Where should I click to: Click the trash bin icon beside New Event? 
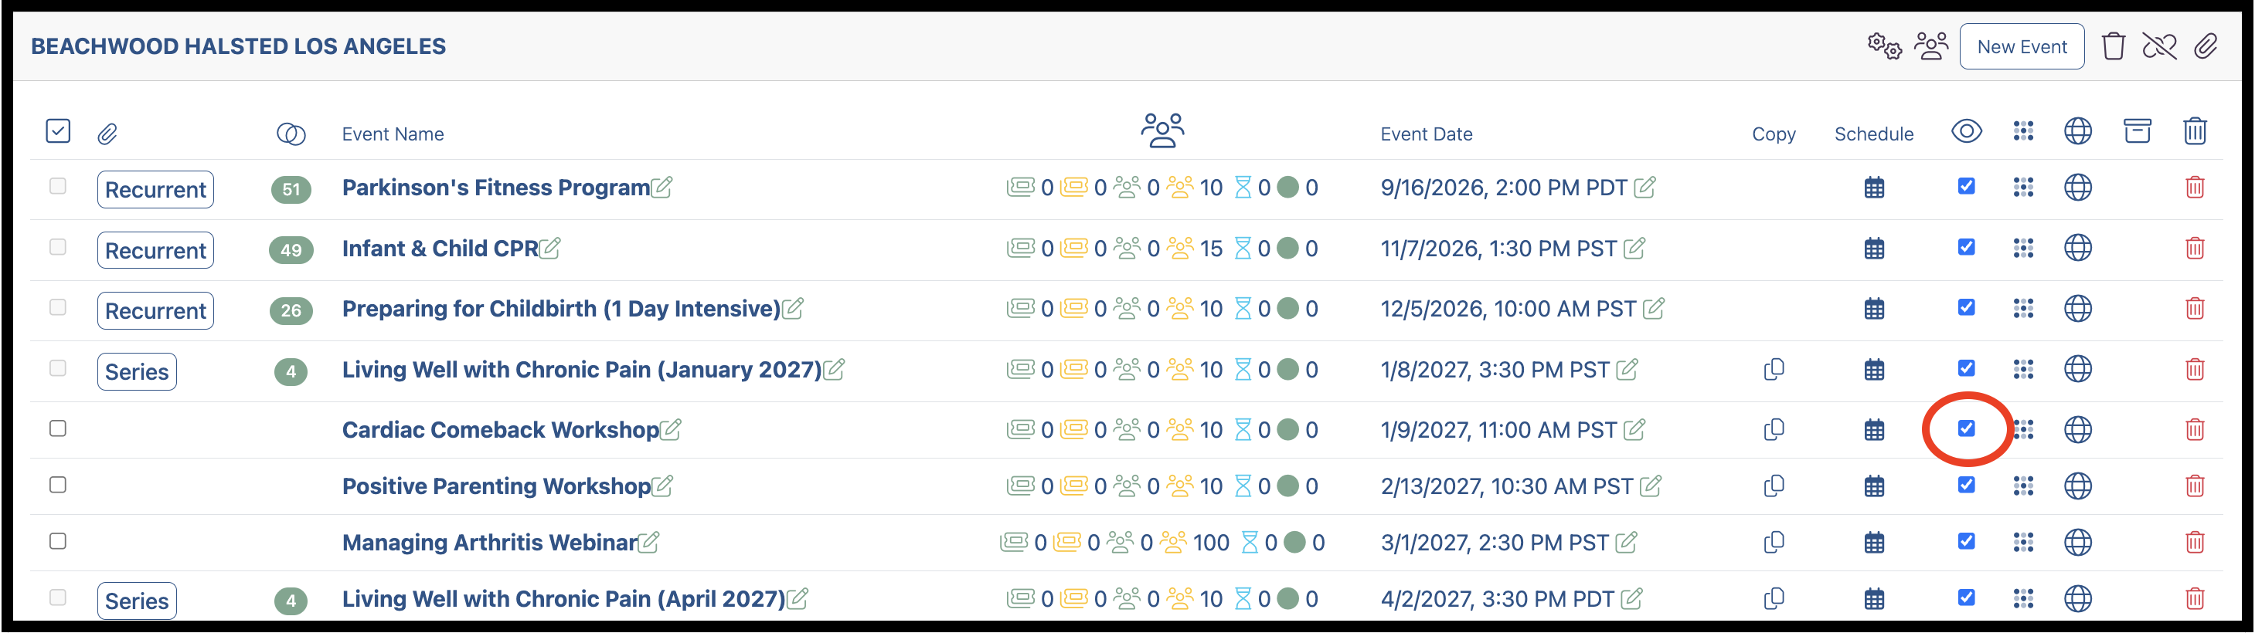click(2113, 46)
